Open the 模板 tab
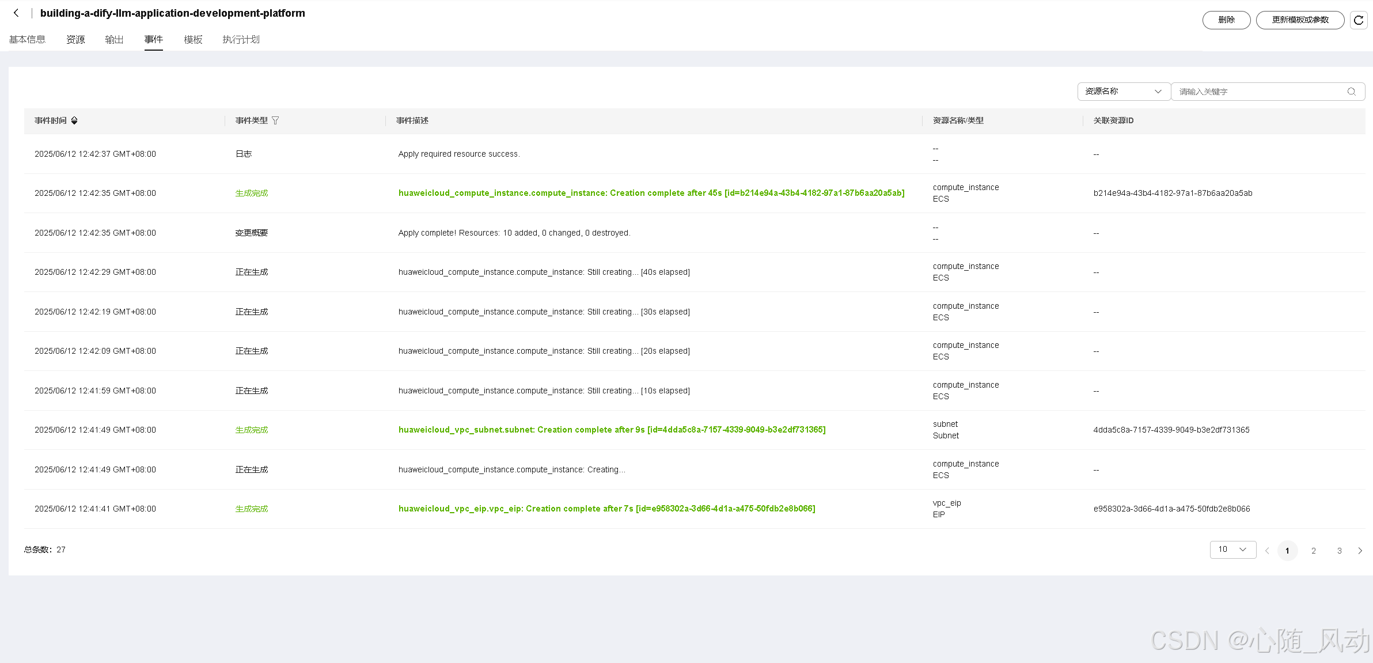The width and height of the screenshot is (1373, 663). [193, 40]
